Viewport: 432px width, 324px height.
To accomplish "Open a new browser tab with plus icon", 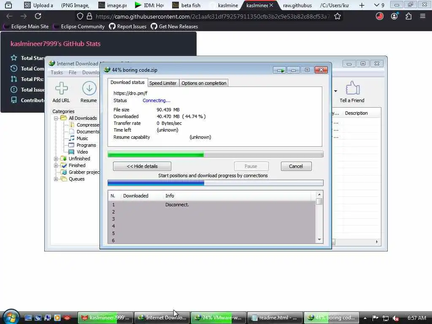I will tap(362, 5).
